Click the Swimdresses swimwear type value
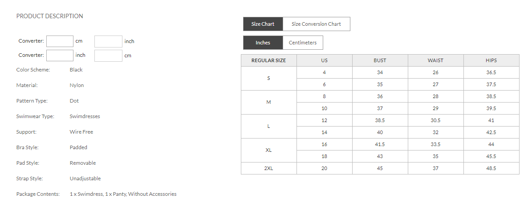Viewport: 532px width, 206px height. tap(85, 116)
